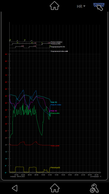Click the 22:00 time axis label

click(83, 175)
